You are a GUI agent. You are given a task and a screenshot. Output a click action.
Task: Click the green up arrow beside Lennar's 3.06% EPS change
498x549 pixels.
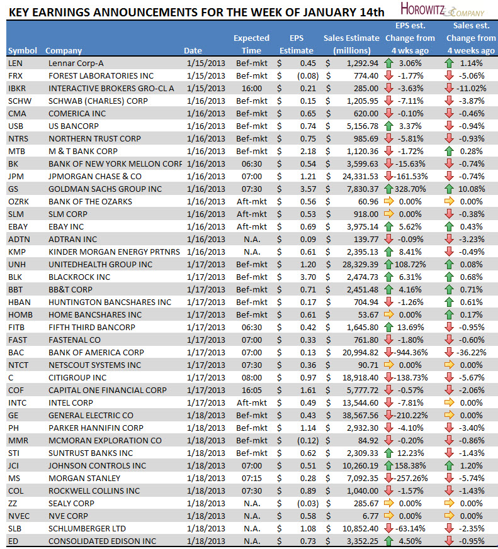[x=388, y=64]
